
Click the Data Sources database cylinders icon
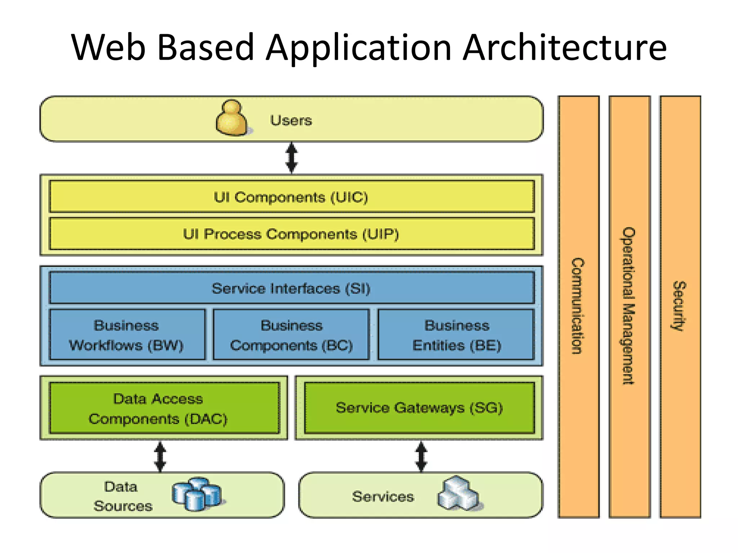198,494
